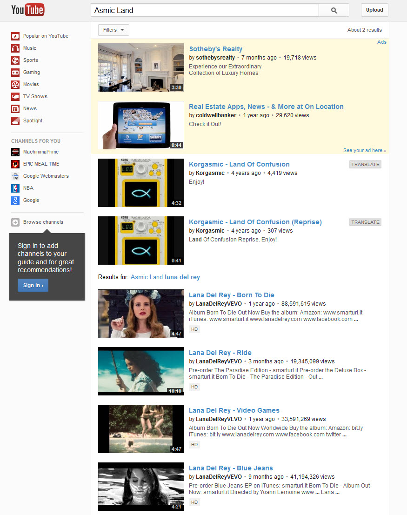This screenshot has height=515, width=407.
Task: Open MachinimaPrime channel avatar
Action: (x=15, y=152)
